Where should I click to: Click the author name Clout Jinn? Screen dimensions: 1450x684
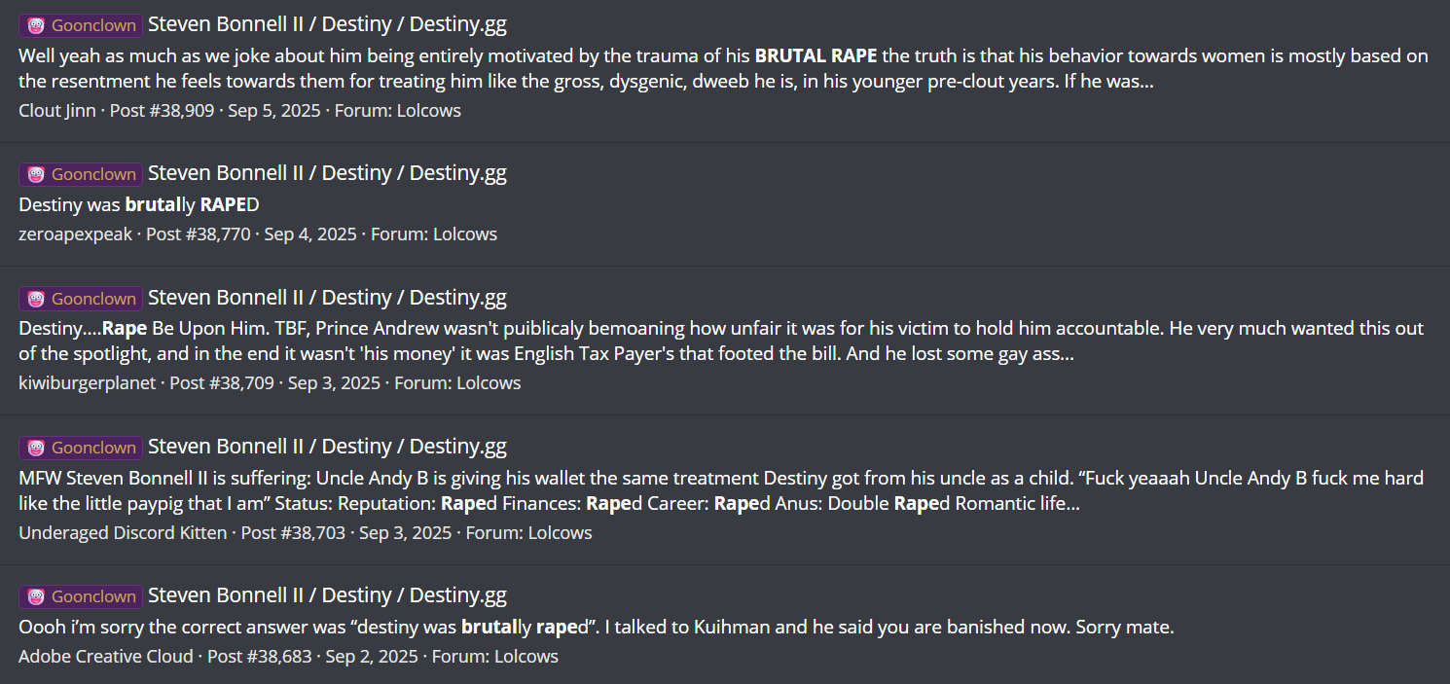(57, 110)
